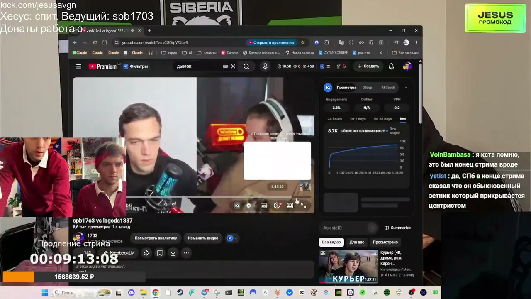Viewport: 531px width, 299px height.
Task: Close the spb17o3 vs lagoda1337 tab
Action: coord(139,31)
